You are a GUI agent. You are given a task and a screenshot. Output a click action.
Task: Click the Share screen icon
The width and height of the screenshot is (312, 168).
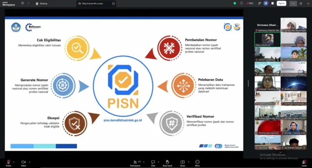point(182,162)
